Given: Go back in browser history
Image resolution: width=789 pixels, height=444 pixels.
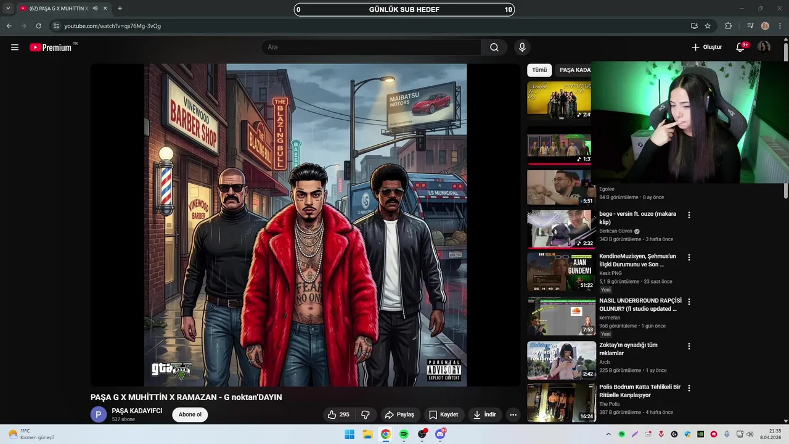Looking at the screenshot, I should coord(9,26).
